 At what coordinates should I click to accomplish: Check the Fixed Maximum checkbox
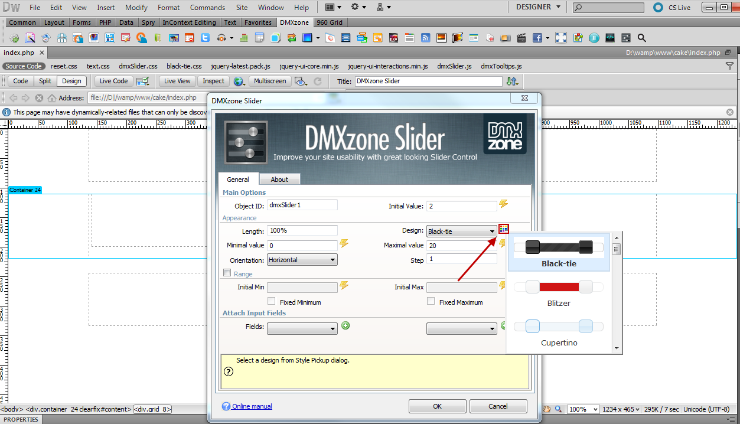(x=431, y=301)
